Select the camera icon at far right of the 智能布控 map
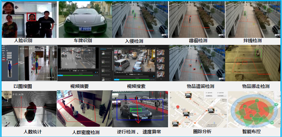 (x=276, y=105)
